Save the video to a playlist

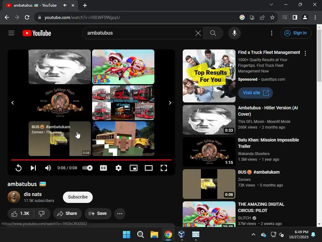tap(98, 213)
